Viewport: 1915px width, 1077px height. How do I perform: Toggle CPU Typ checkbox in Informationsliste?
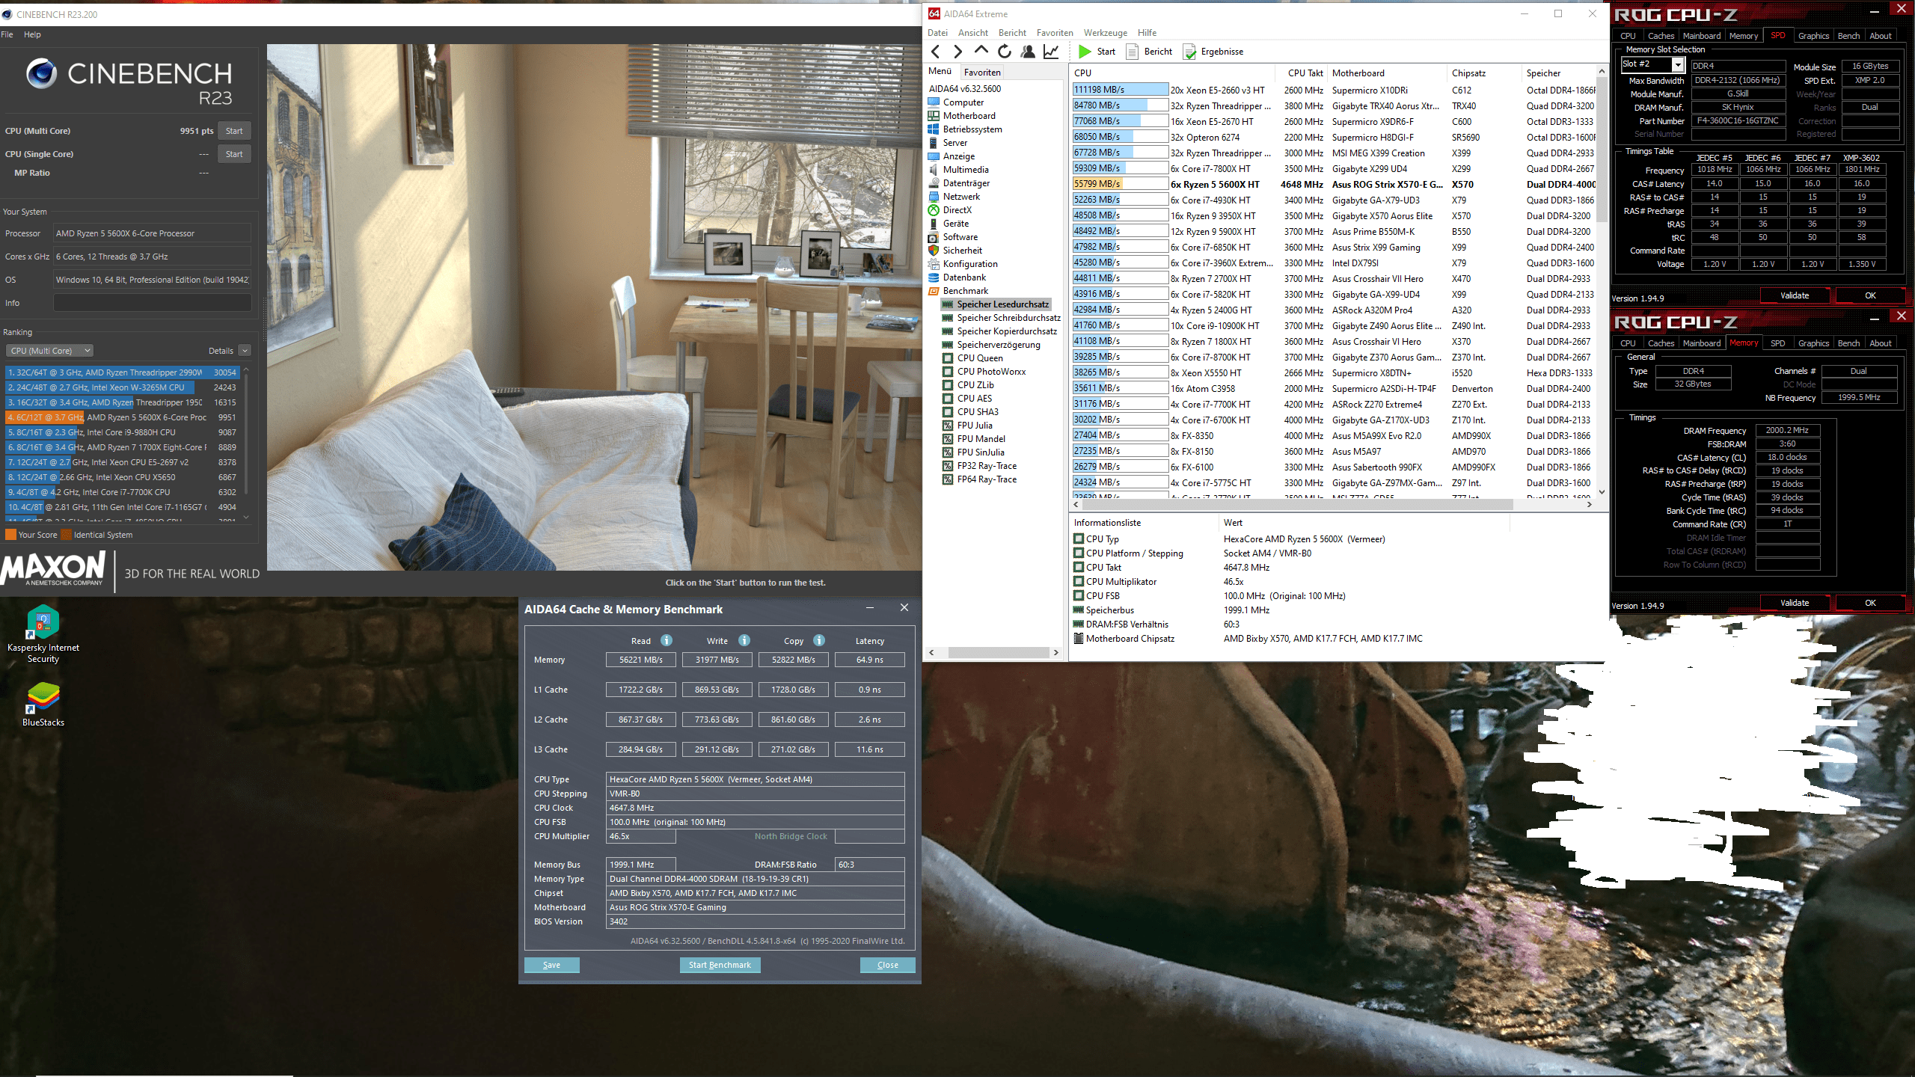(1079, 538)
